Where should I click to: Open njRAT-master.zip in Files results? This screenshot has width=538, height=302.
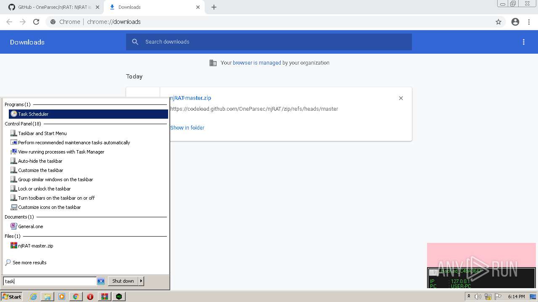[35, 246]
